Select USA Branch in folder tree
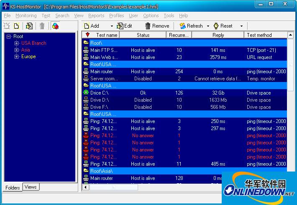Viewport: 297px width, 205px height. pos(34,43)
